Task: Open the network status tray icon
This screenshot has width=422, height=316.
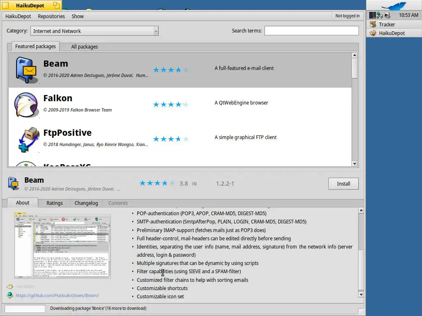Action: [x=380, y=15]
